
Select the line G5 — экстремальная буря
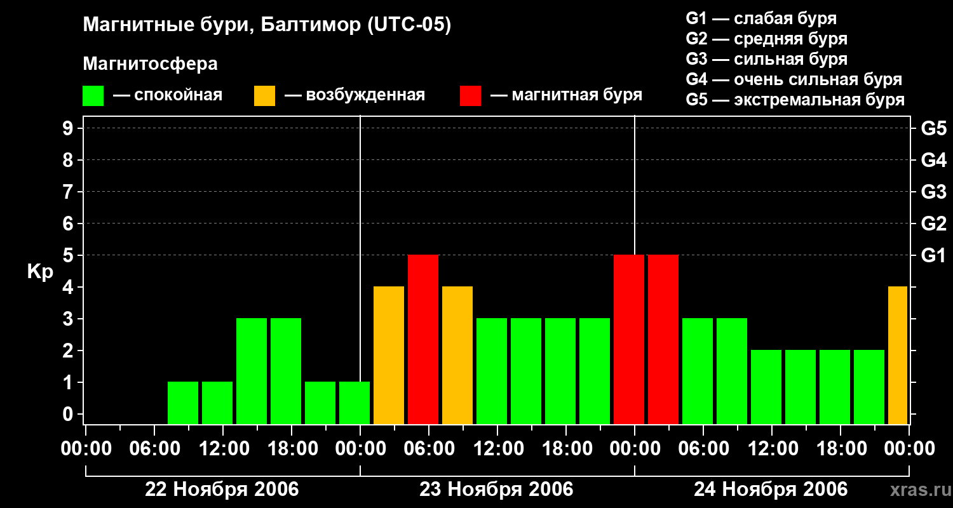tap(795, 100)
